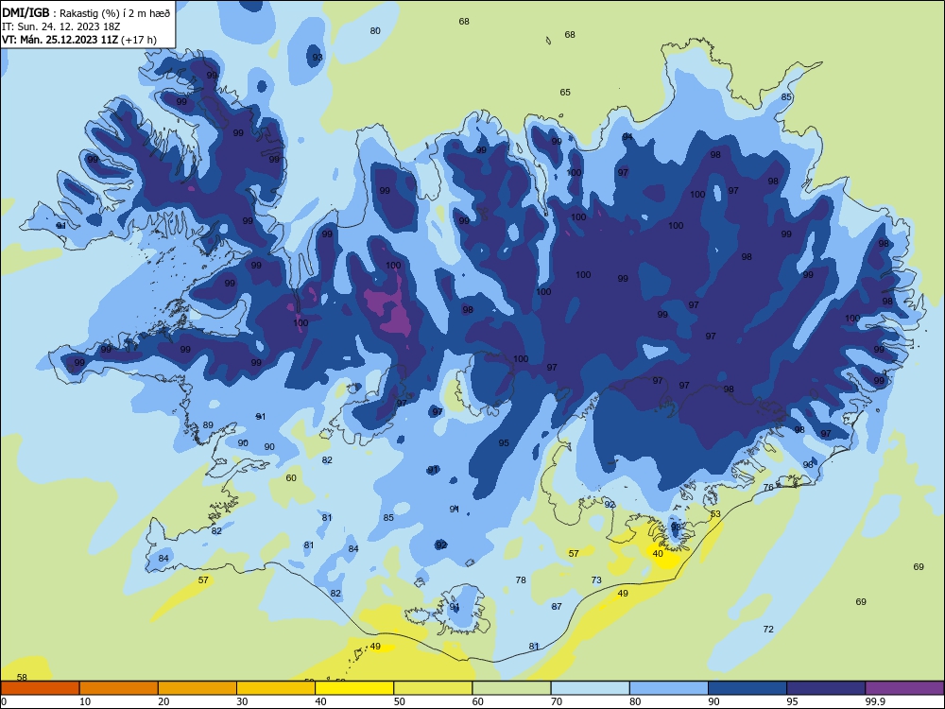The image size is (945, 709).
Task: Click the '58' value above the legend
Action: [x=22, y=677]
